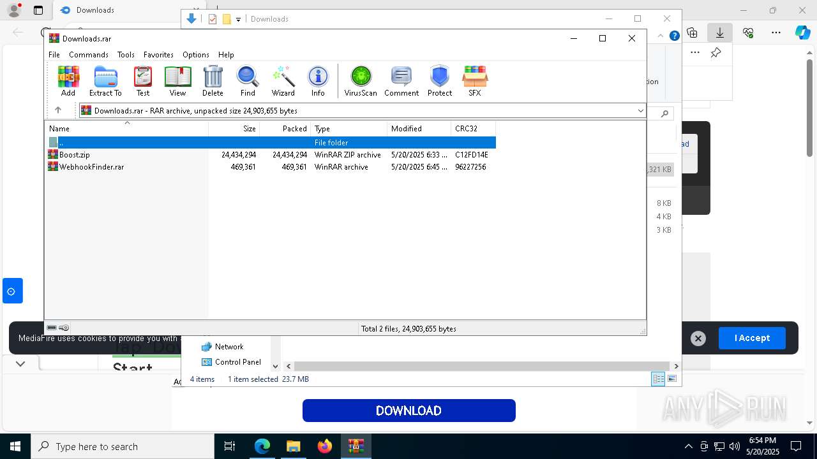
Task: Click the Explorer help question mark icon
Action: pyautogui.click(x=674, y=36)
